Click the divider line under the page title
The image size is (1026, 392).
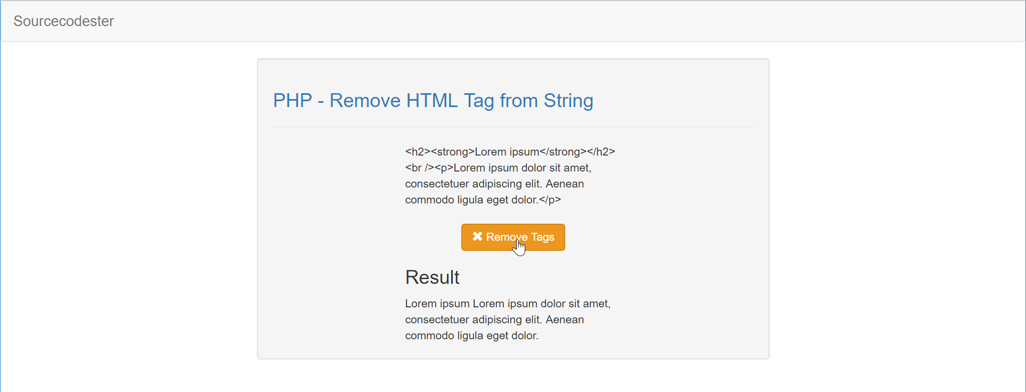click(512, 127)
